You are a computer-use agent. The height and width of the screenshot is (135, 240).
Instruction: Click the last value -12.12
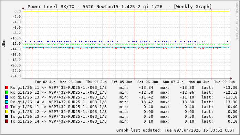click(x=230, y=92)
